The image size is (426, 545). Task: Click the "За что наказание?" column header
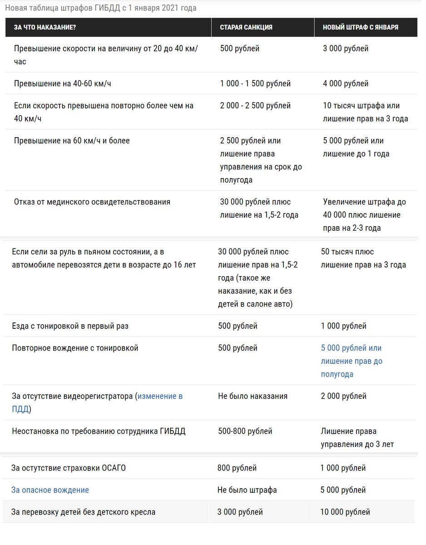point(45,27)
